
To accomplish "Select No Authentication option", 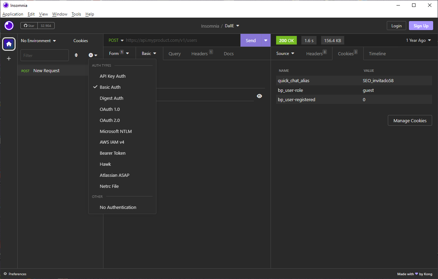I will click(x=118, y=207).
